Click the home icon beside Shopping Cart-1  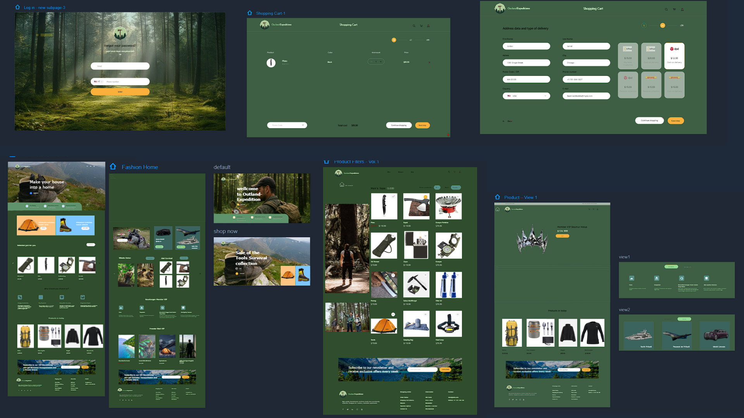point(250,13)
